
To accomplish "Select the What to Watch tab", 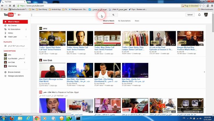I will (x=108, y=21).
